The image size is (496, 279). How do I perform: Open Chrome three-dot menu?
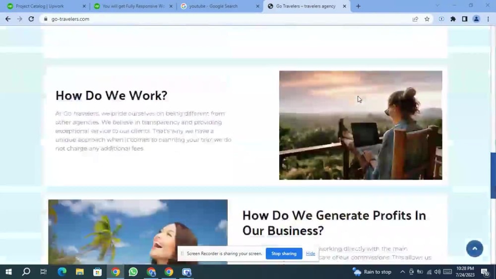(x=488, y=19)
